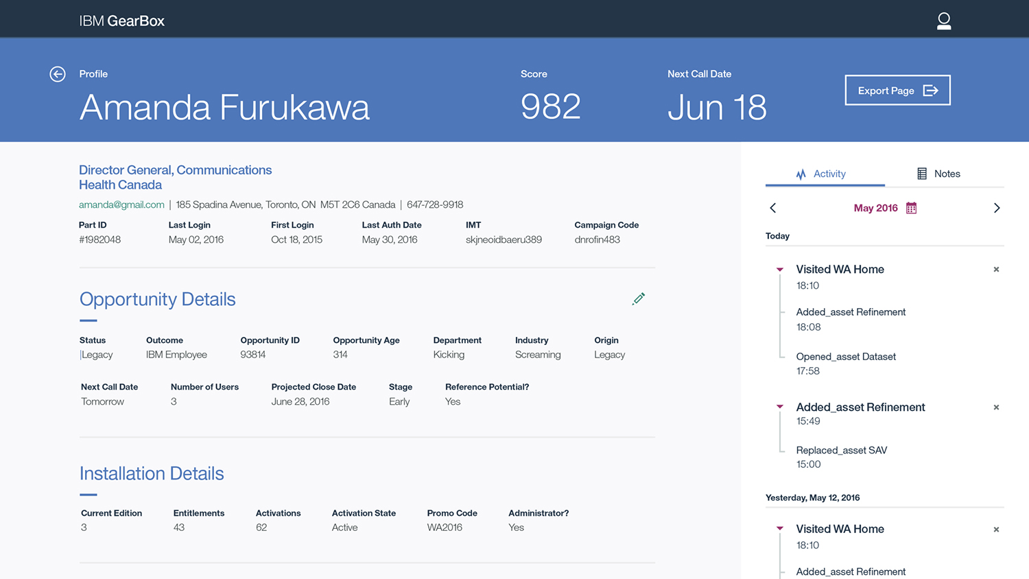1029x579 pixels.
Task: Click the Outcome value IBM Employee
Action: tap(176, 355)
